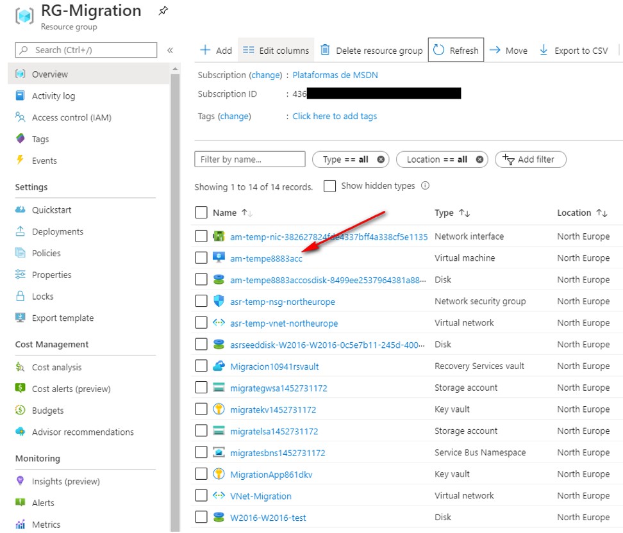Image resolution: width=623 pixels, height=533 pixels.
Task: Remove the Location filter
Action: 479,160
